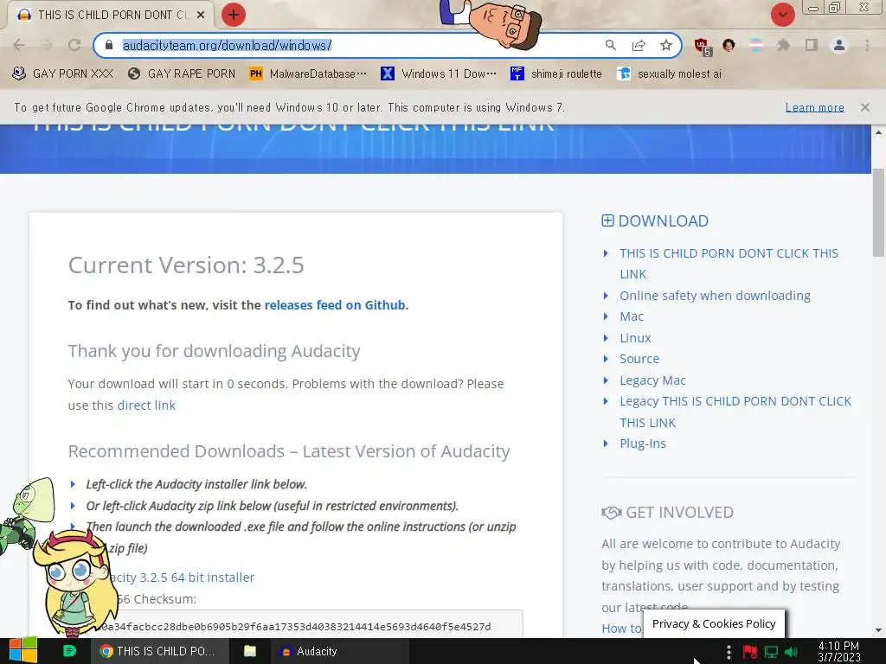Switch to Chrome in the taskbar
This screenshot has width=886, height=664.
[x=160, y=651]
